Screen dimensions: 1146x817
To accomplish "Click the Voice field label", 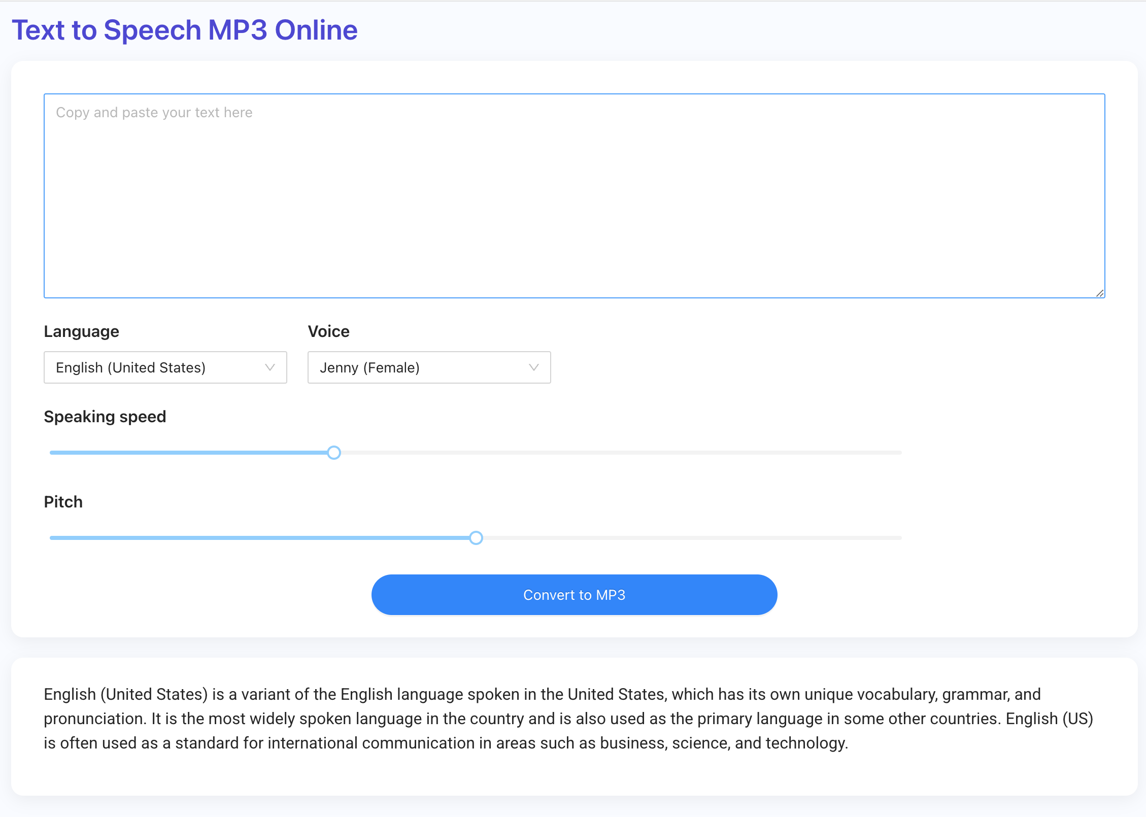I will point(328,331).
